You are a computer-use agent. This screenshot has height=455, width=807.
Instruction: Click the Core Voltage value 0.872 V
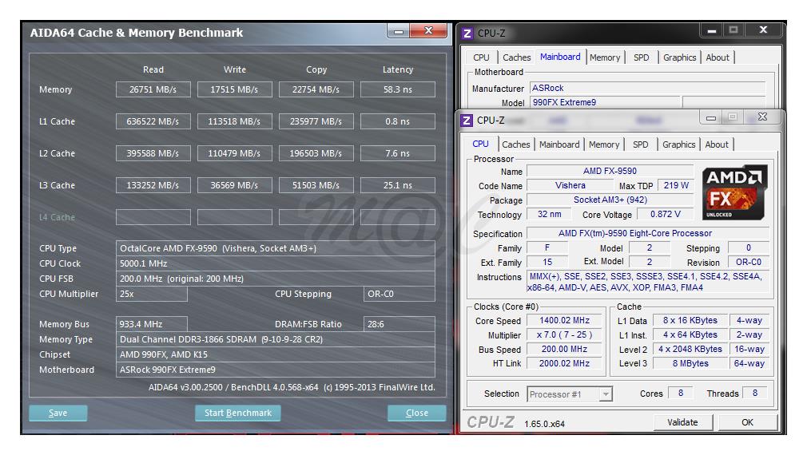pyautogui.click(x=665, y=215)
